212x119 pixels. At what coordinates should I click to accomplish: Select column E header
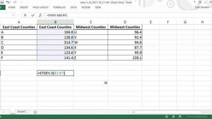click(151, 22)
